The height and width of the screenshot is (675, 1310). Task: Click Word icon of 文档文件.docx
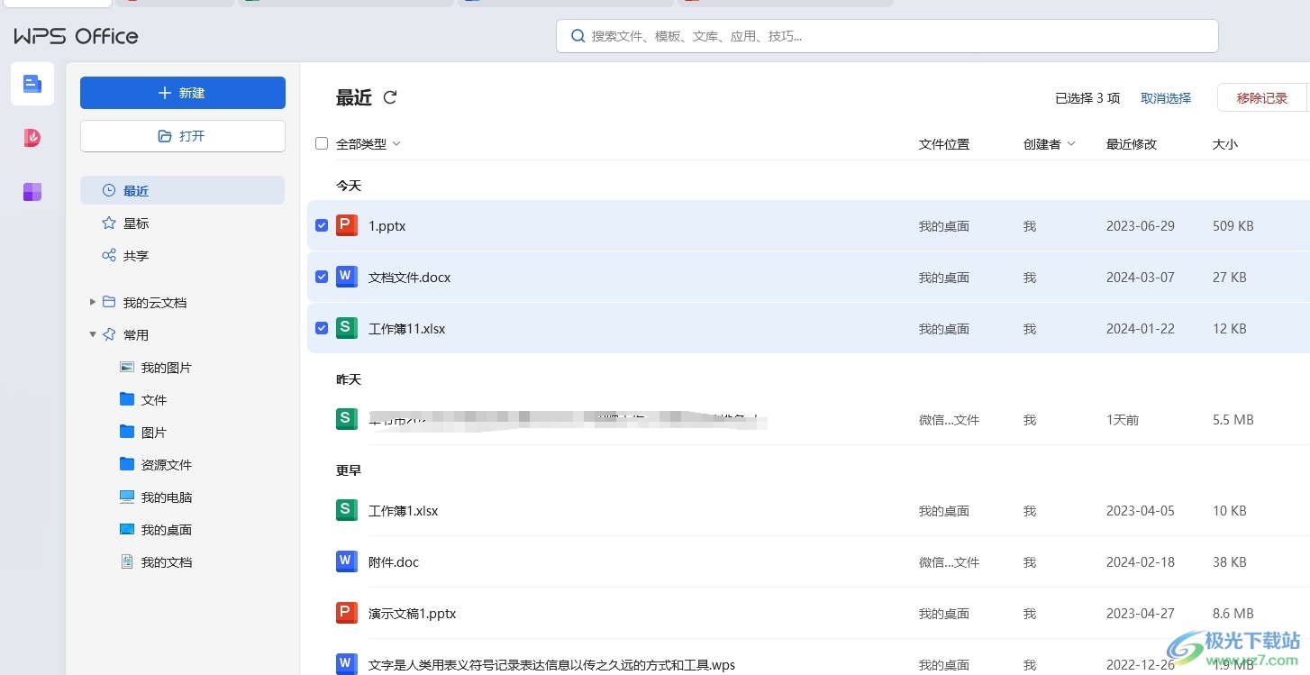pyautogui.click(x=347, y=277)
